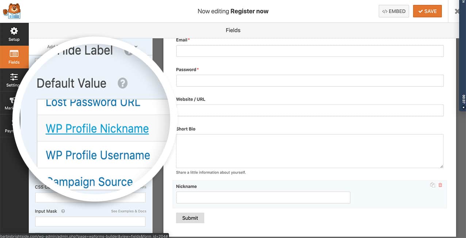This screenshot has width=466, height=238.
Task: Click the Input Mask help question mark
Action: pos(62,211)
